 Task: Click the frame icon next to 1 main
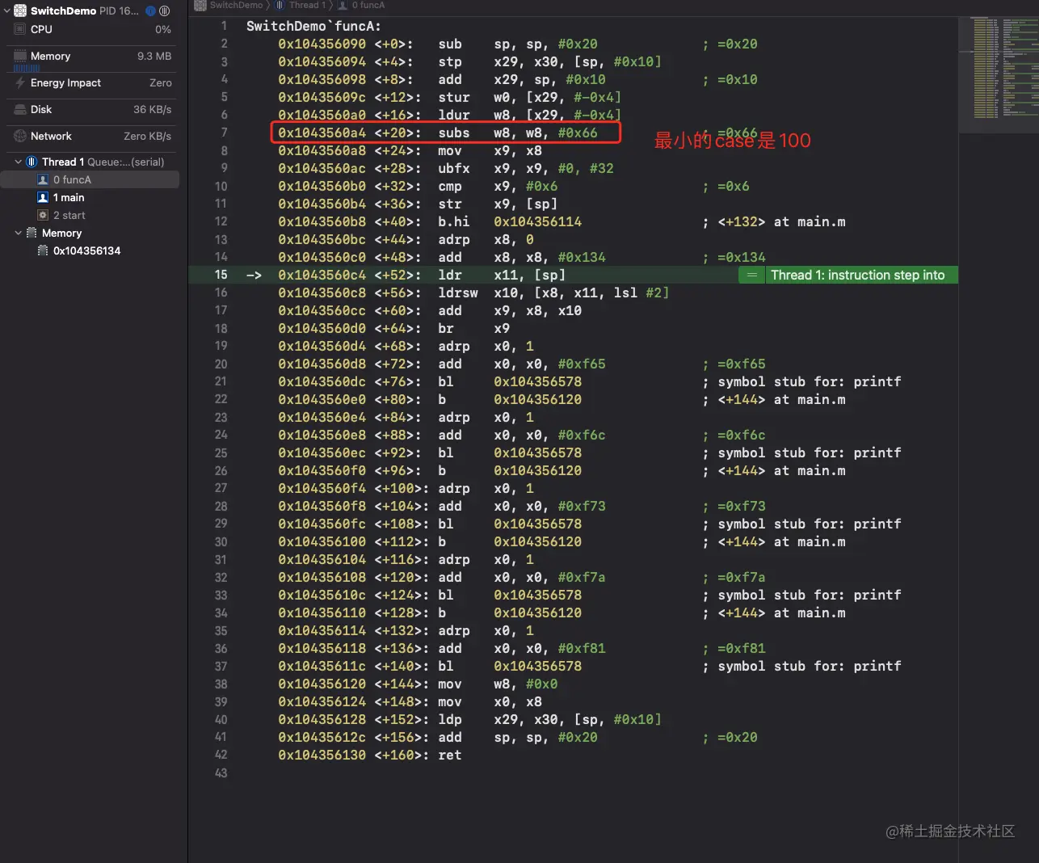[44, 197]
